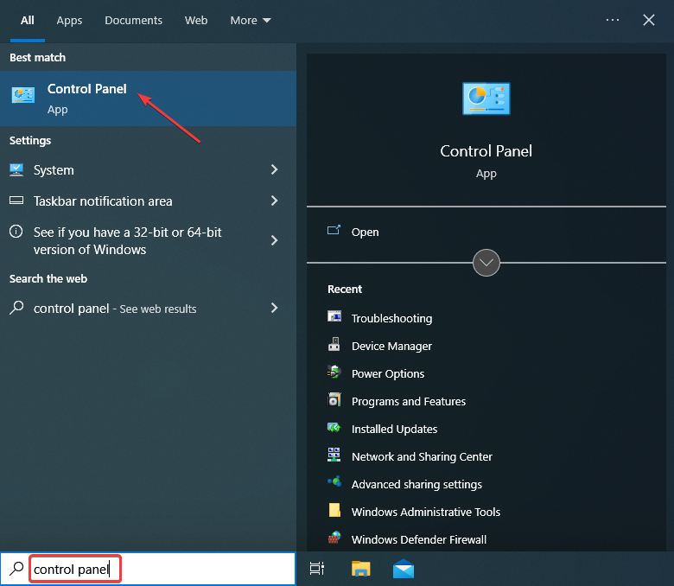Click the Advanced sharing settings icon
This screenshot has height=586, width=674.
[x=334, y=482]
